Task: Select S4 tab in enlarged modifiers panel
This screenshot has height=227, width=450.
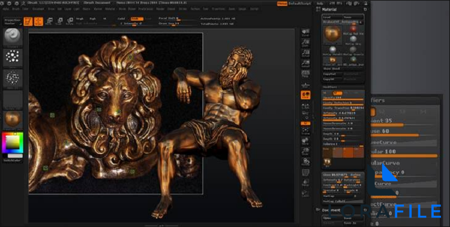Action: click(x=423, y=111)
